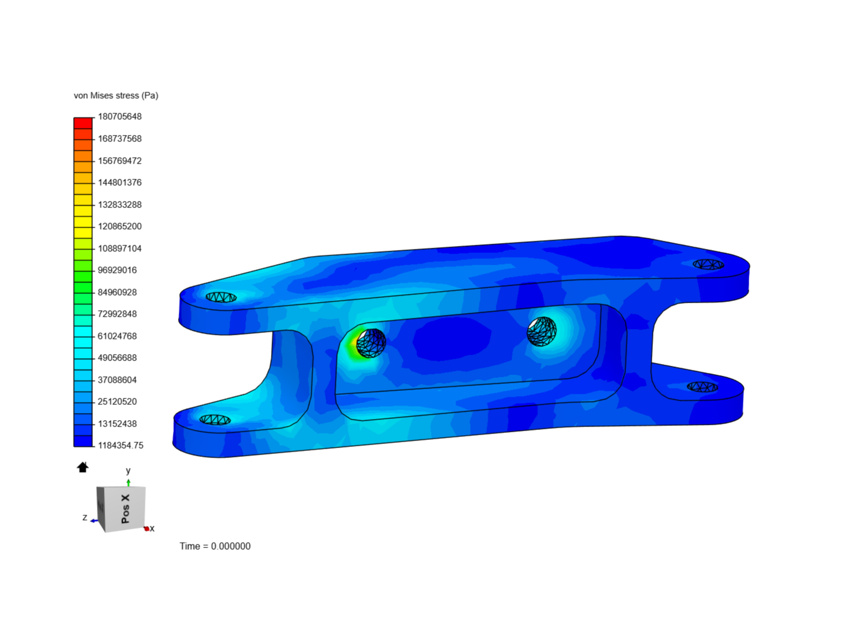841x631 pixels.
Task: Click the minimum legend value 1184354.75
Action: pos(120,445)
